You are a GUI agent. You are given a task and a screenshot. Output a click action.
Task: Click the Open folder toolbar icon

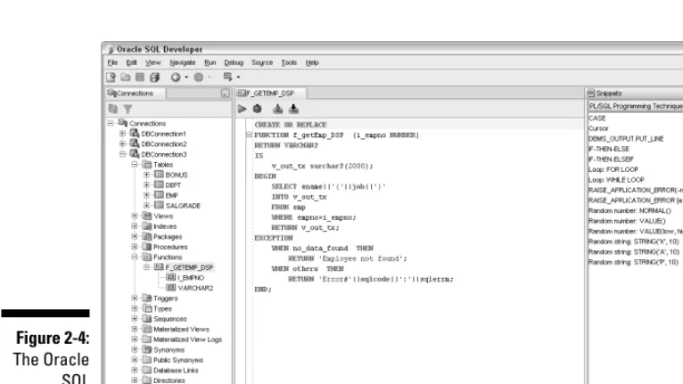point(126,77)
